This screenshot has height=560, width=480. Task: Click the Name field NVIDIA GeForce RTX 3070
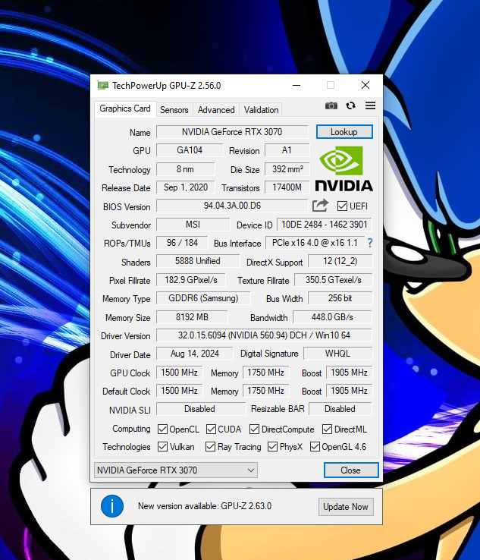(x=232, y=132)
